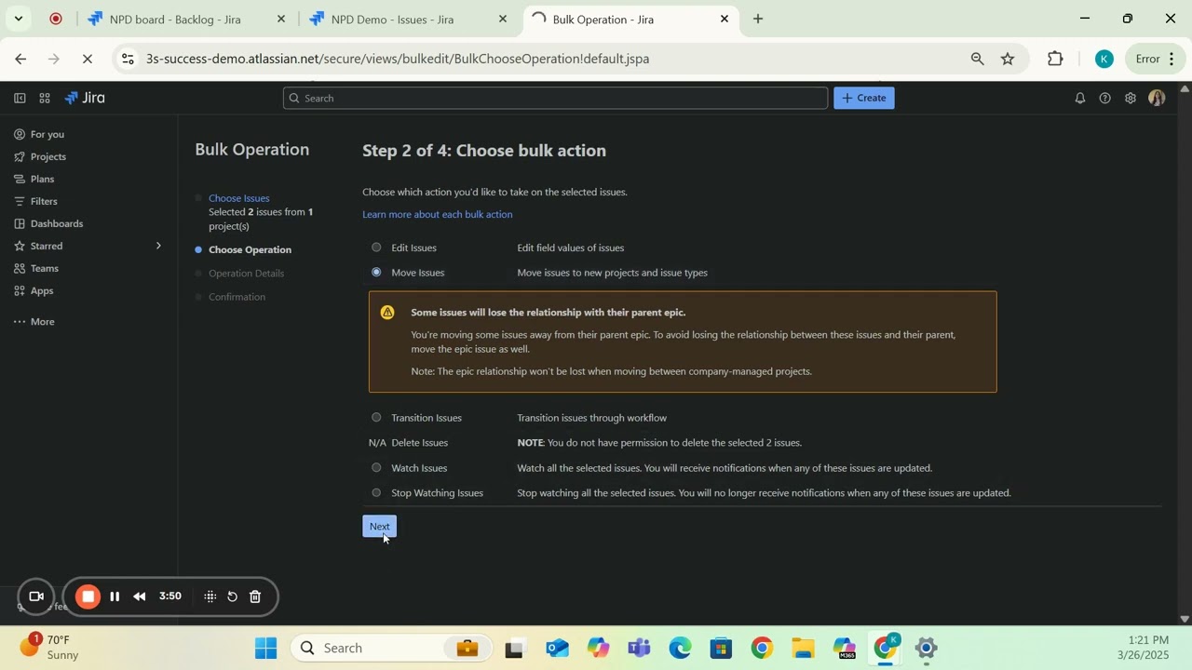Viewport: 1192px width, 670px height.
Task: Rewind the screen recording
Action: (140, 596)
